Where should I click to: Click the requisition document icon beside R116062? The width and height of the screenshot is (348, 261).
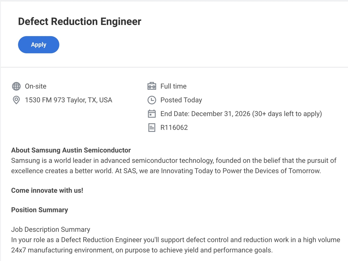coord(152,127)
